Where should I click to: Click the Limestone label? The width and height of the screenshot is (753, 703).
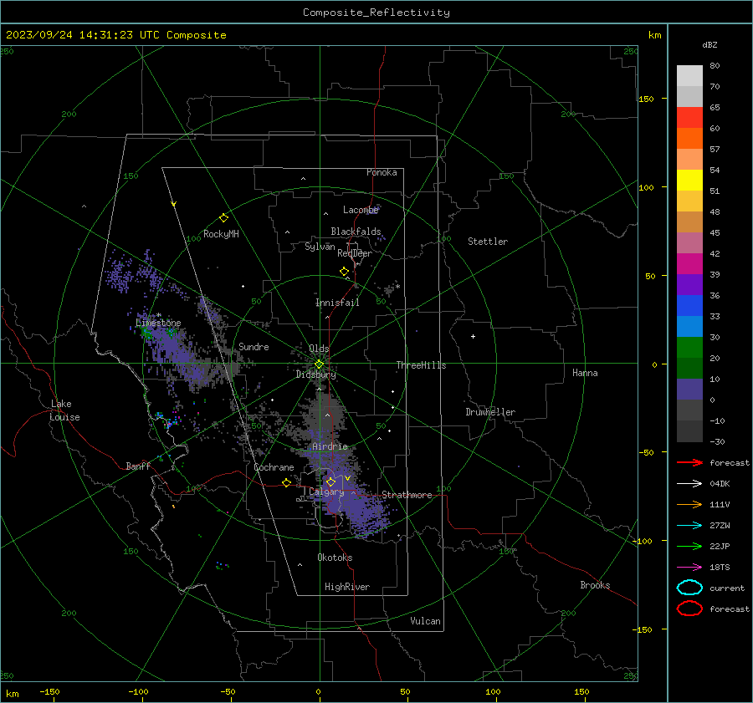click(158, 323)
